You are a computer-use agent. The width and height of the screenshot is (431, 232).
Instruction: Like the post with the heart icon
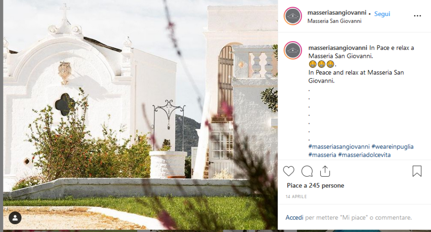[x=289, y=171]
